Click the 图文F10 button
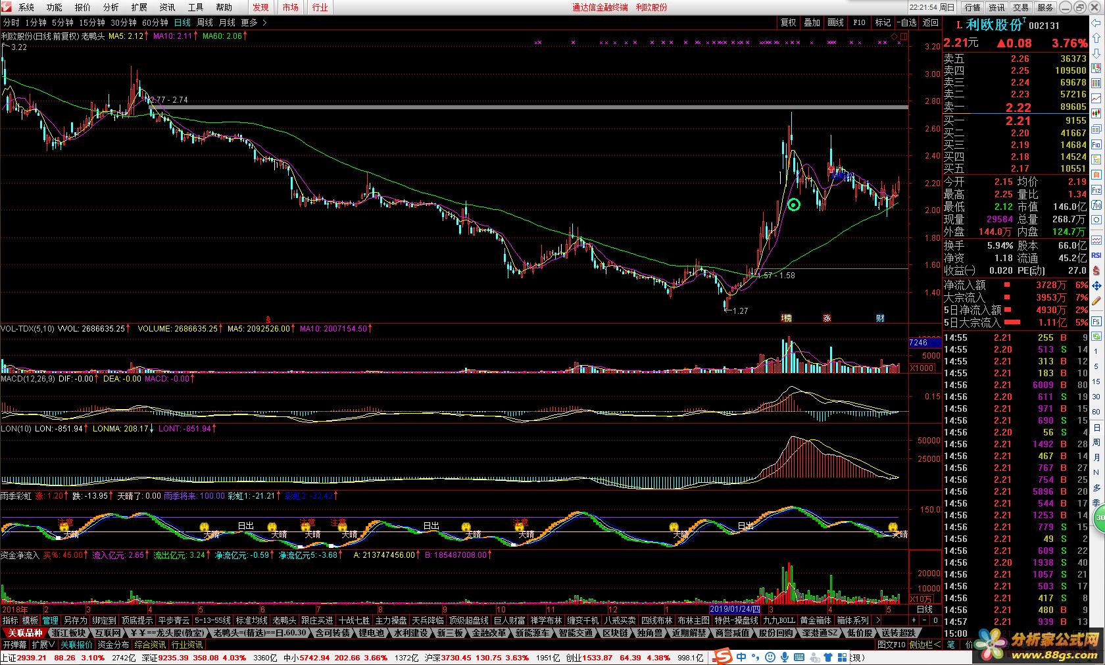This screenshot has width=1105, height=665. coord(893,645)
